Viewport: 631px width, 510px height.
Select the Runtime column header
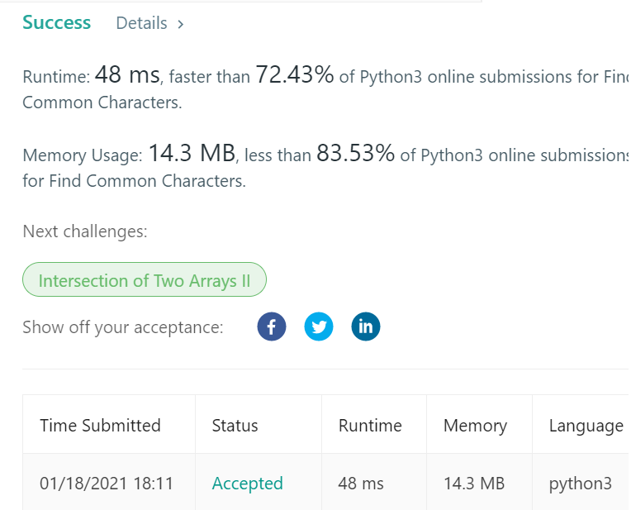370,426
